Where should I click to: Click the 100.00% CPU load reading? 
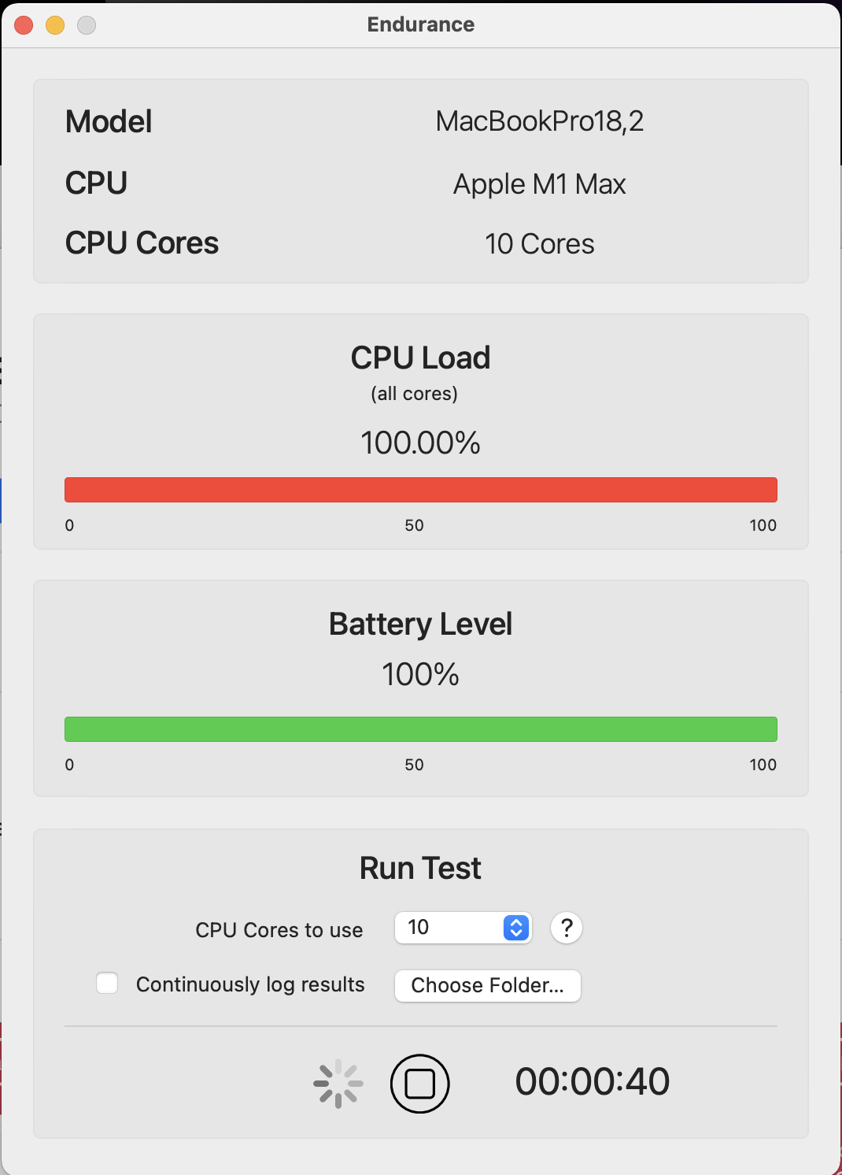(x=421, y=443)
